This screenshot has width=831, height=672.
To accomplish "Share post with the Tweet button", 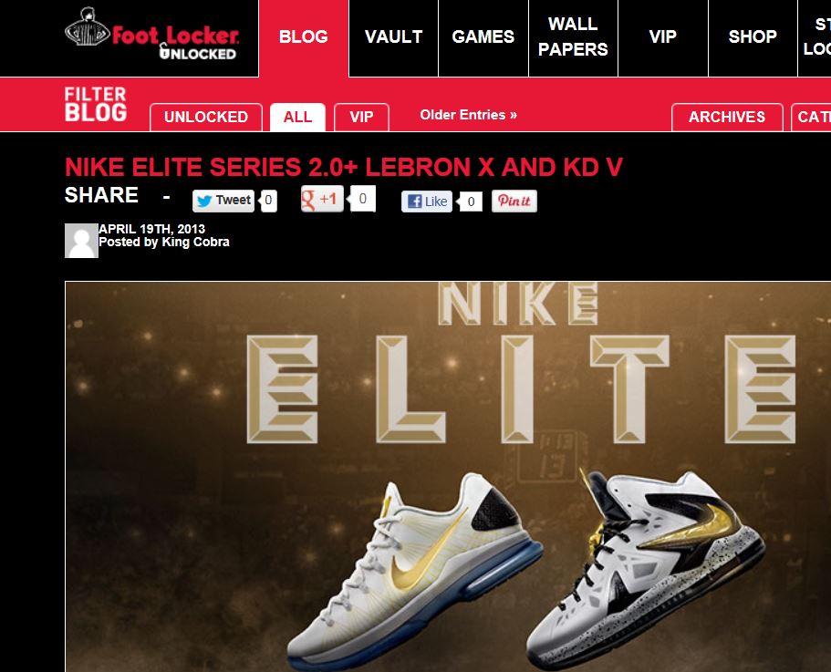I will [223, 201].
